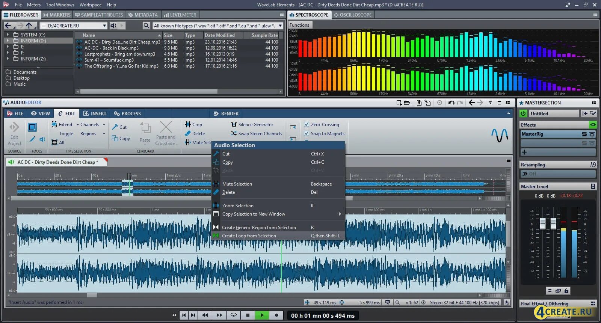Choose Zoom Selection in context menu
The width and height of the screenshot is (601, 323).
coord(278,206)
